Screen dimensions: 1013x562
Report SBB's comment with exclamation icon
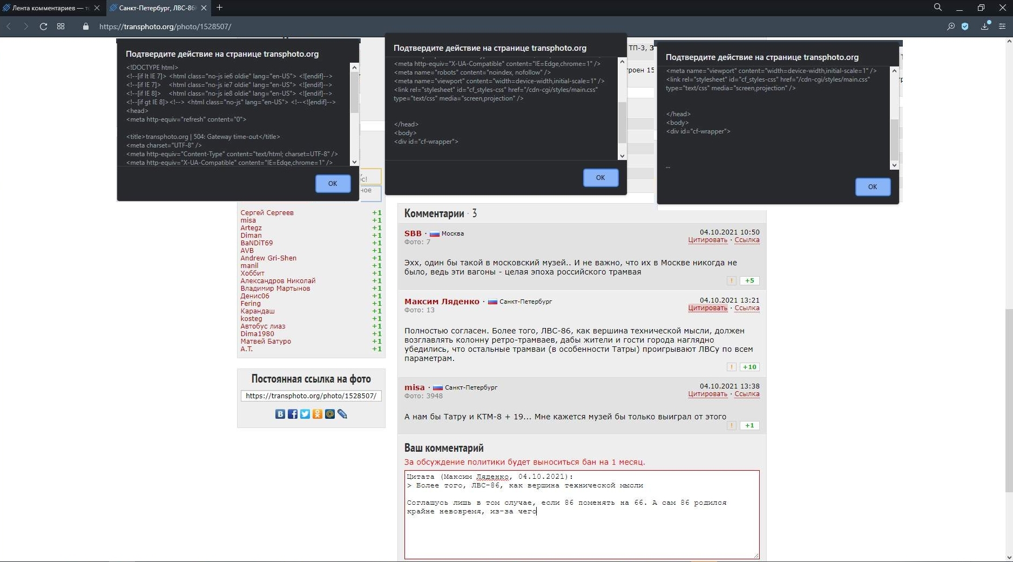point(731,280)
